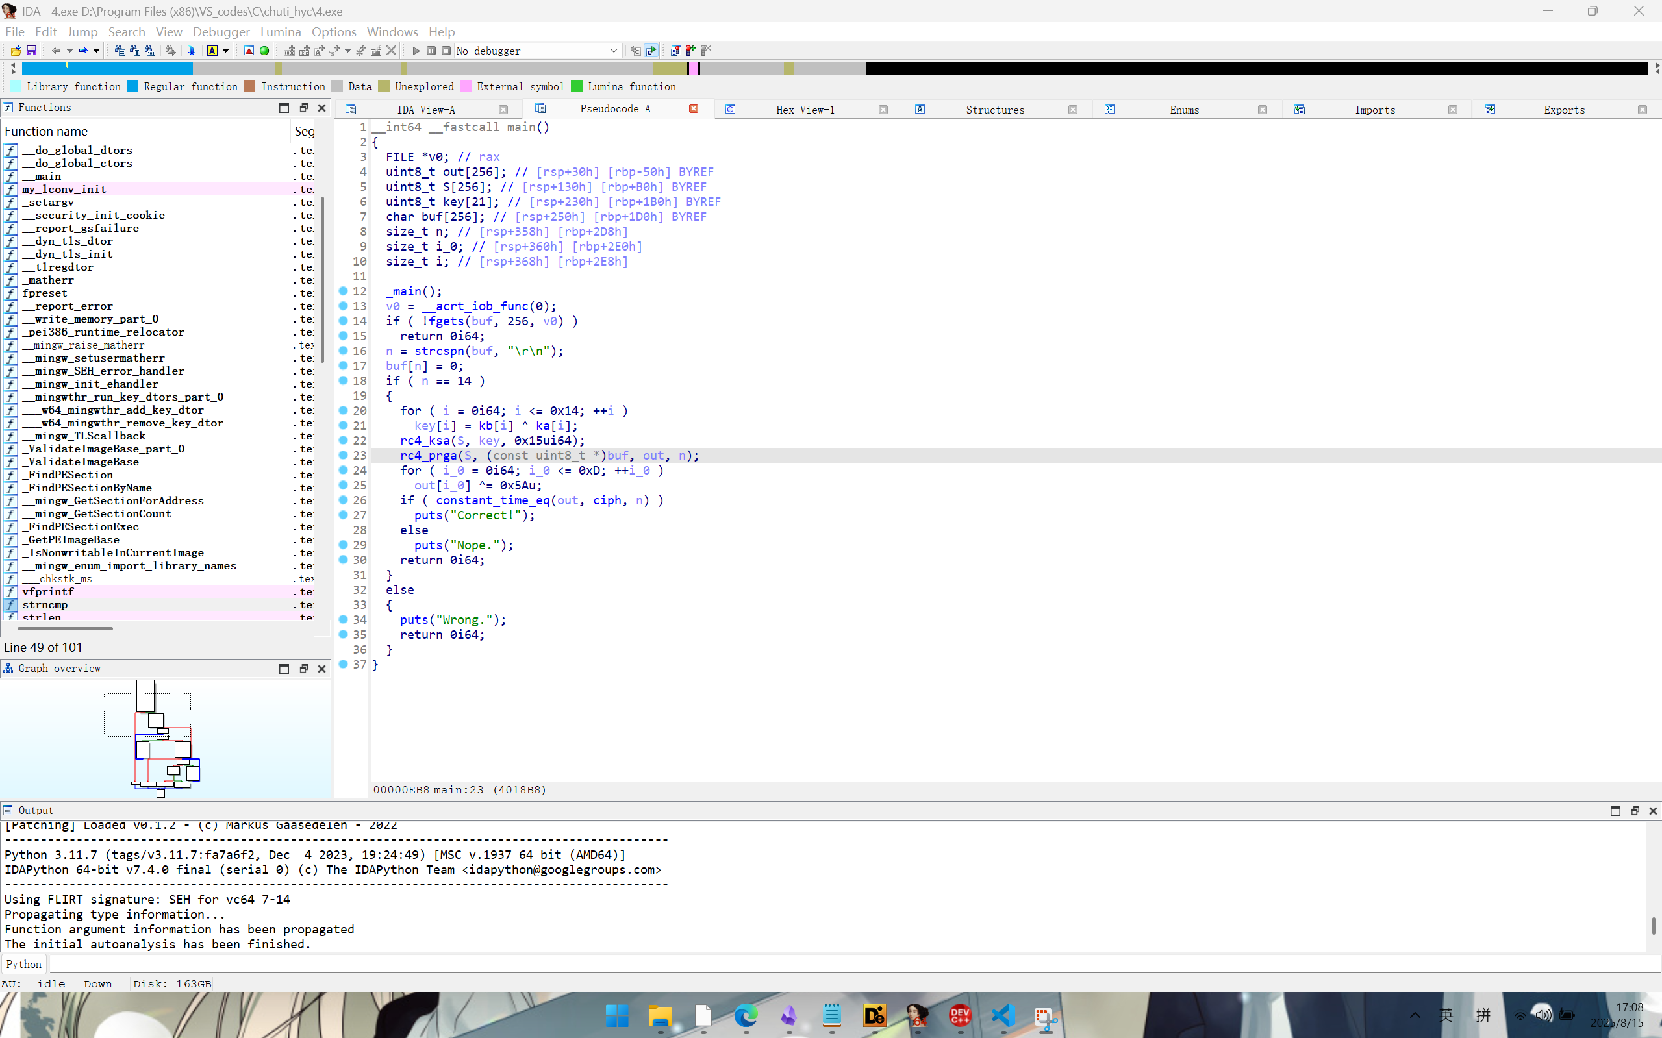Select rc4_ksa function call in pseudocode
Screen dimensions: 1662x1038
tap(424, 441)
